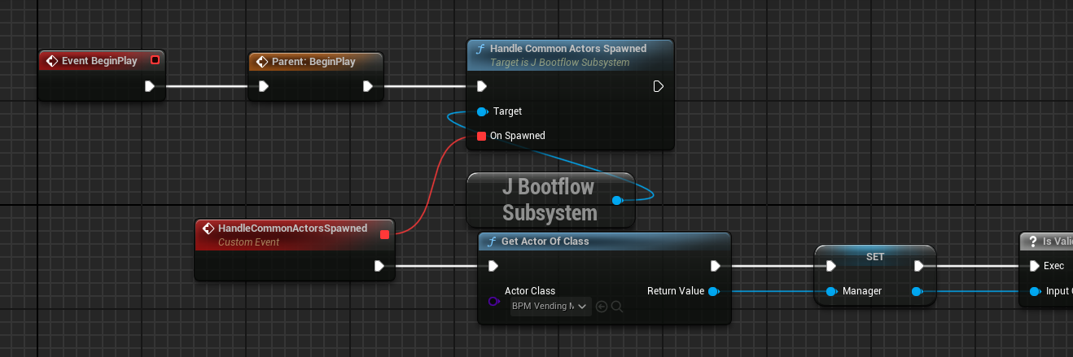Select the J Bootflow Subsystem variable node
1073x357 pixels.
point(548,200)
